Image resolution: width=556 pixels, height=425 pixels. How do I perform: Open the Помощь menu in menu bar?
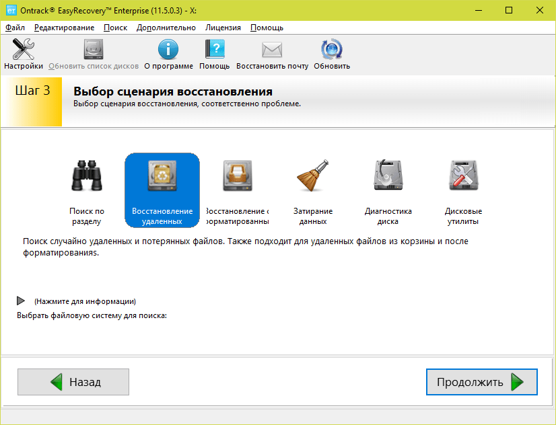pos(267,28)
